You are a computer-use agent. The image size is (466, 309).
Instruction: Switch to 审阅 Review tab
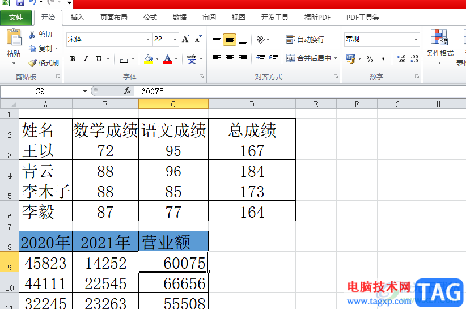coord(209,17)
